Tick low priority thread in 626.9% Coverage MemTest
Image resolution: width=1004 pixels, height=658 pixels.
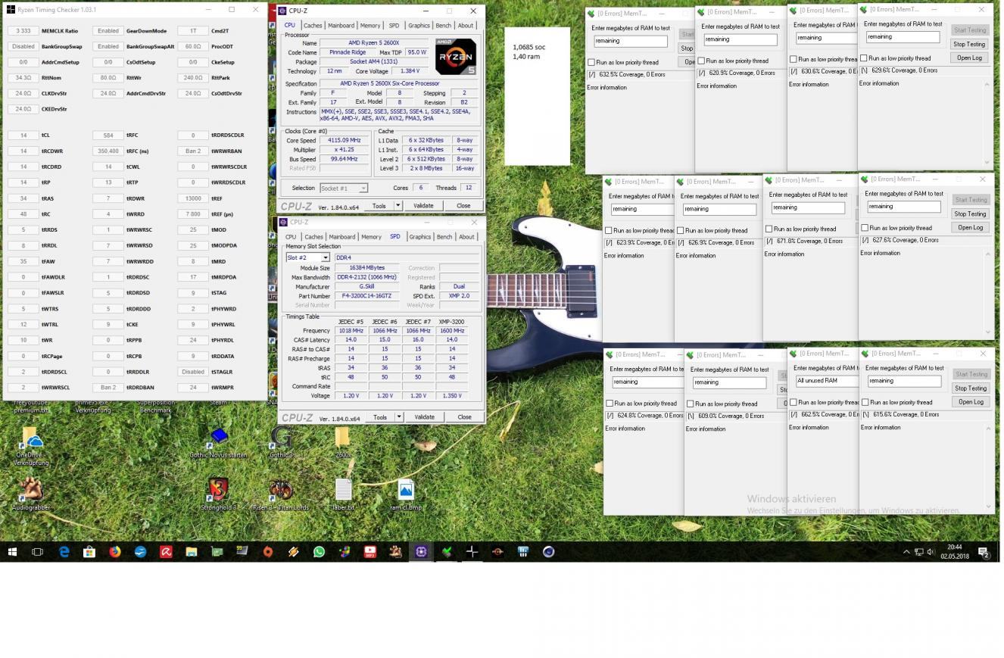tap(680, 230)
